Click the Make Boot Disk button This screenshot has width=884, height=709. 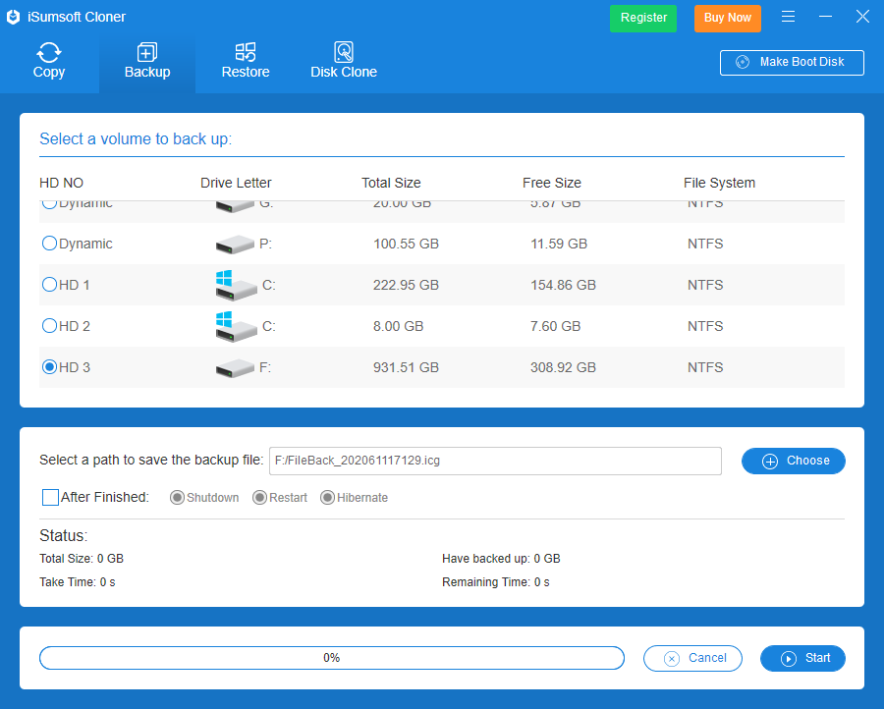(792, 62)
